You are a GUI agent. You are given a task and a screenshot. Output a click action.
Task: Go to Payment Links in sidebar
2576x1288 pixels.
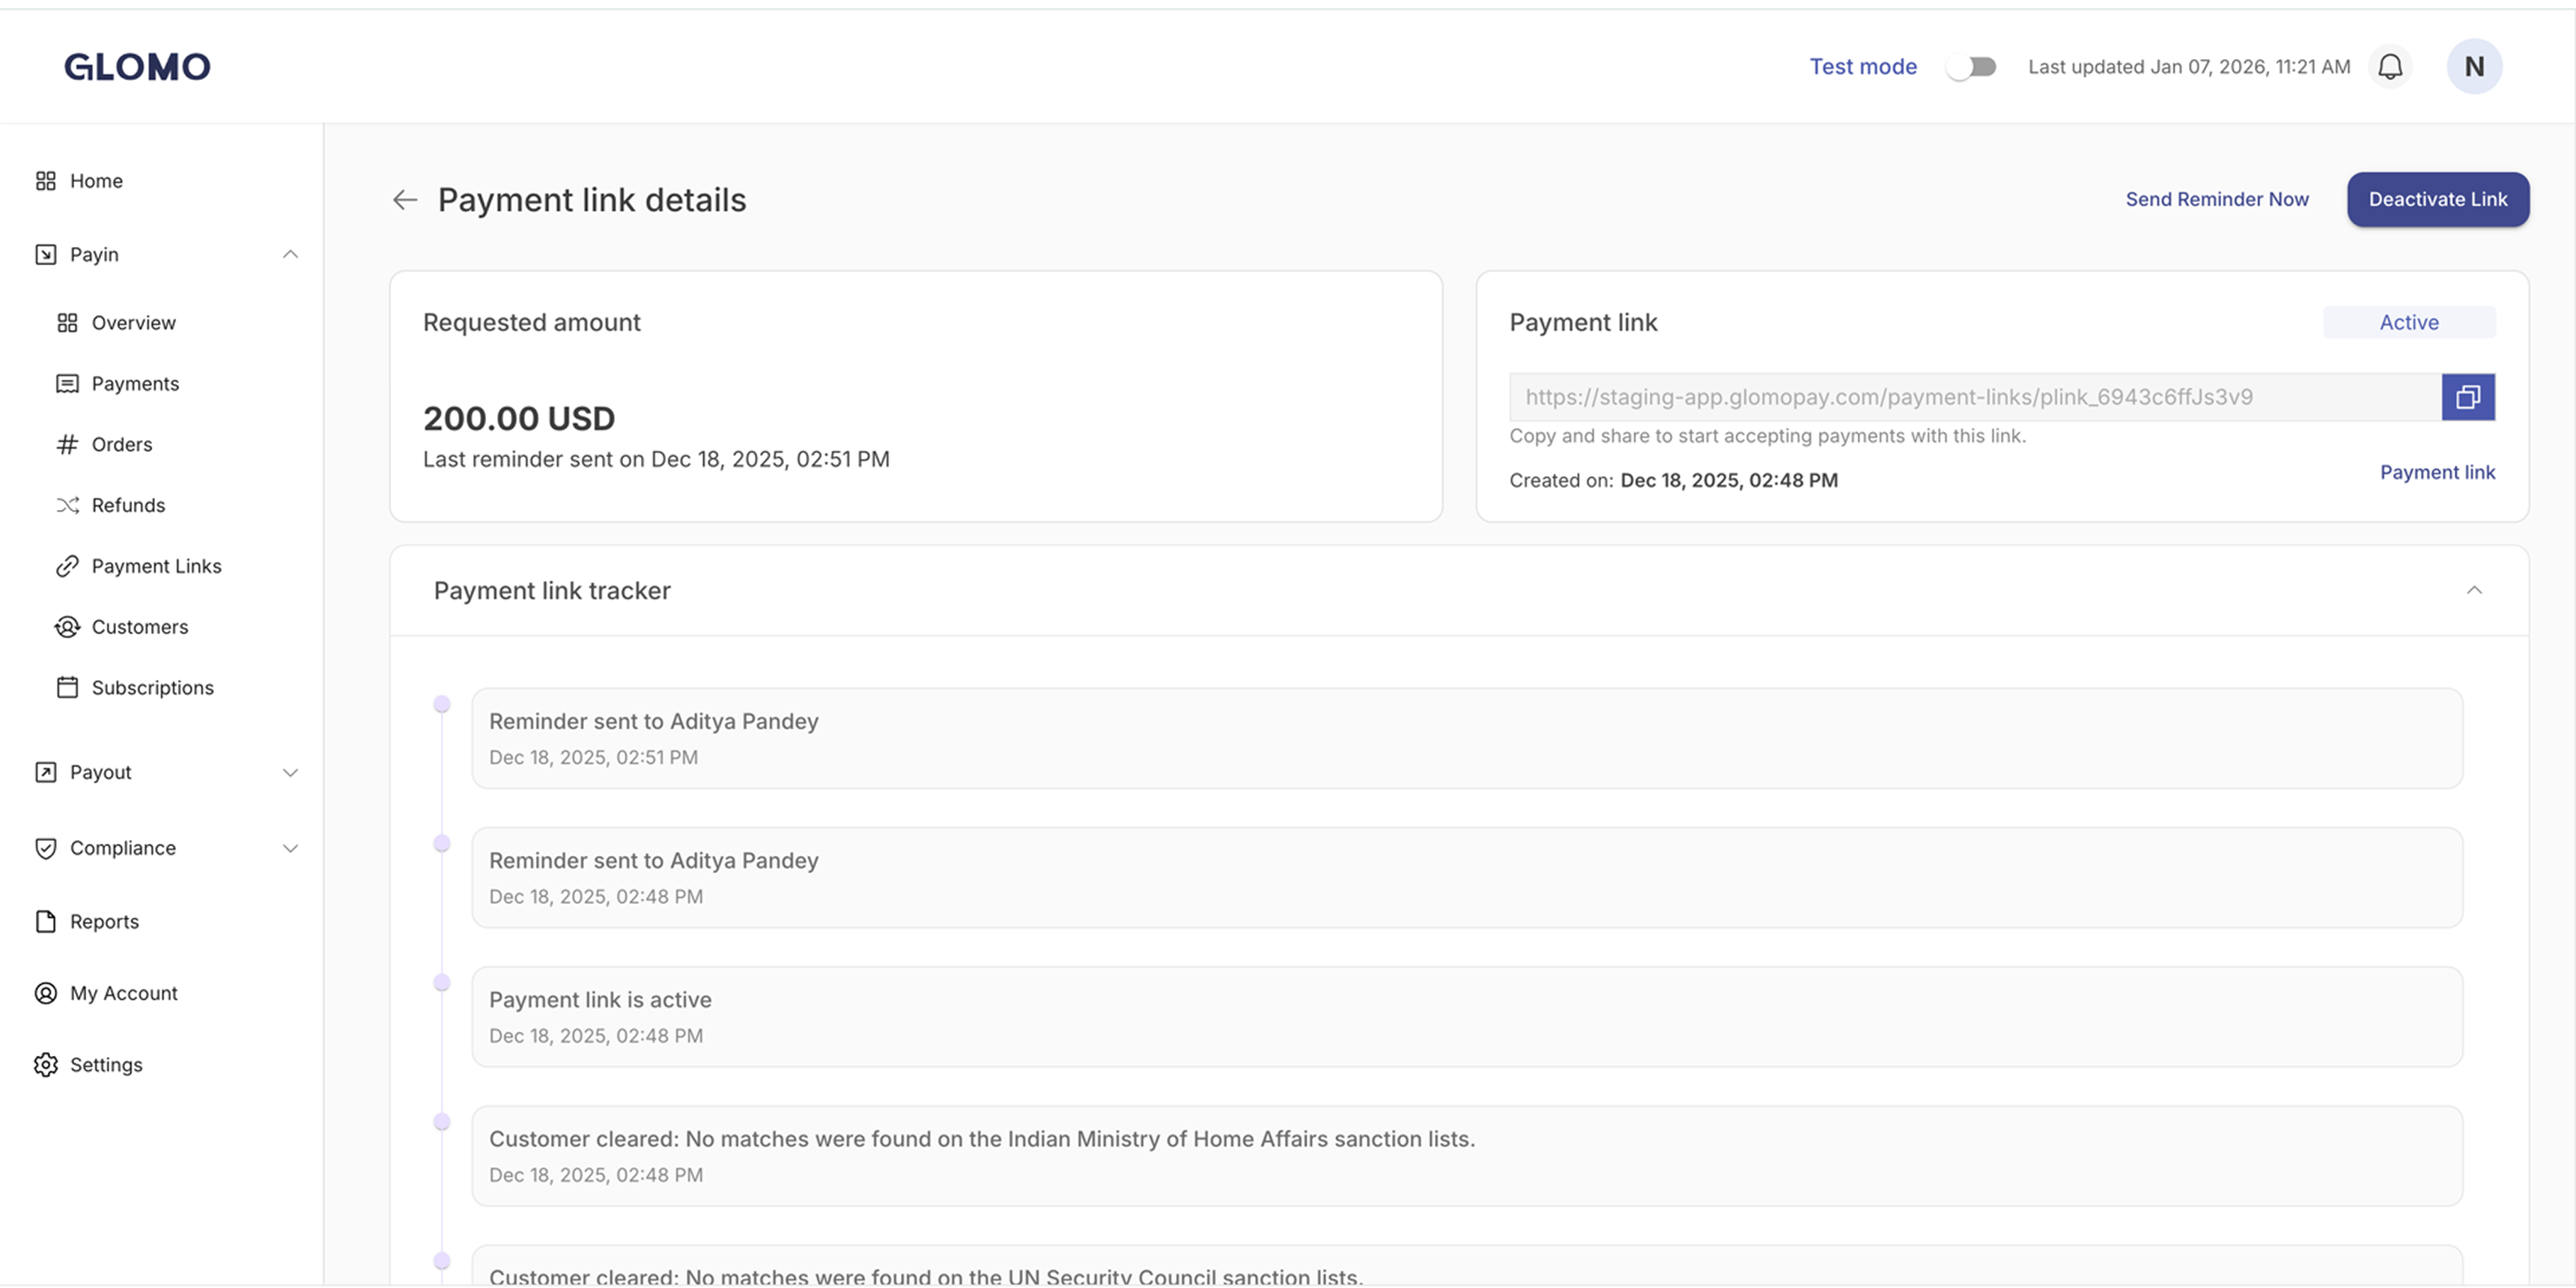[156, 566]
